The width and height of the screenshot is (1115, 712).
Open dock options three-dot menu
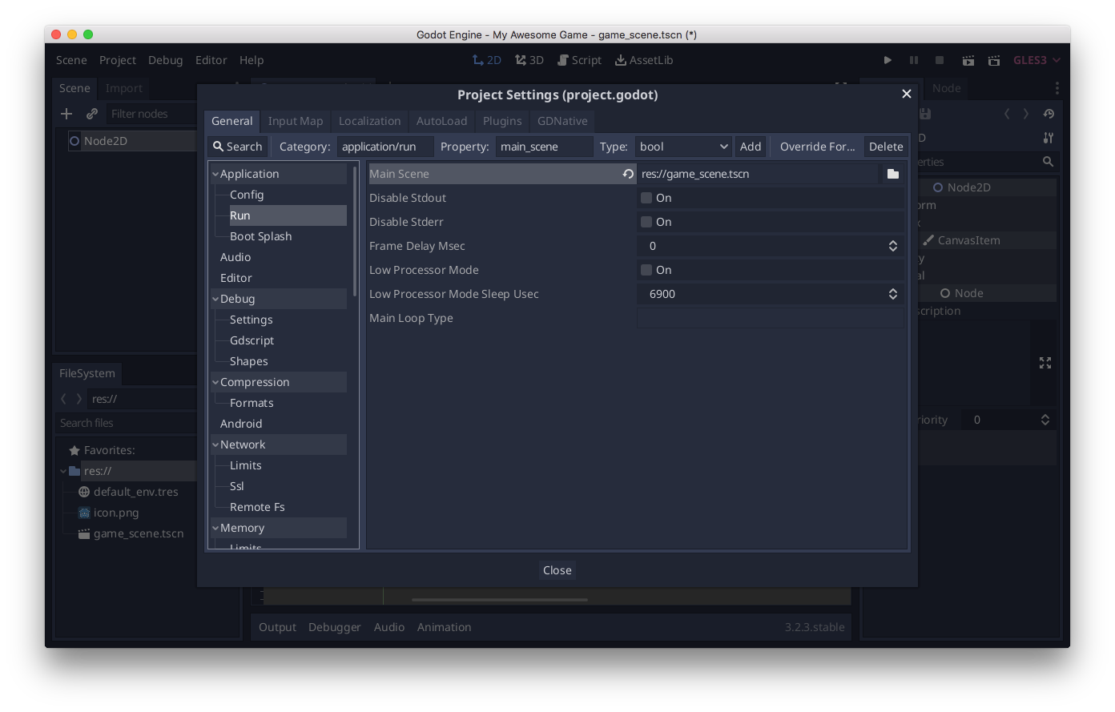point(1057,88)
